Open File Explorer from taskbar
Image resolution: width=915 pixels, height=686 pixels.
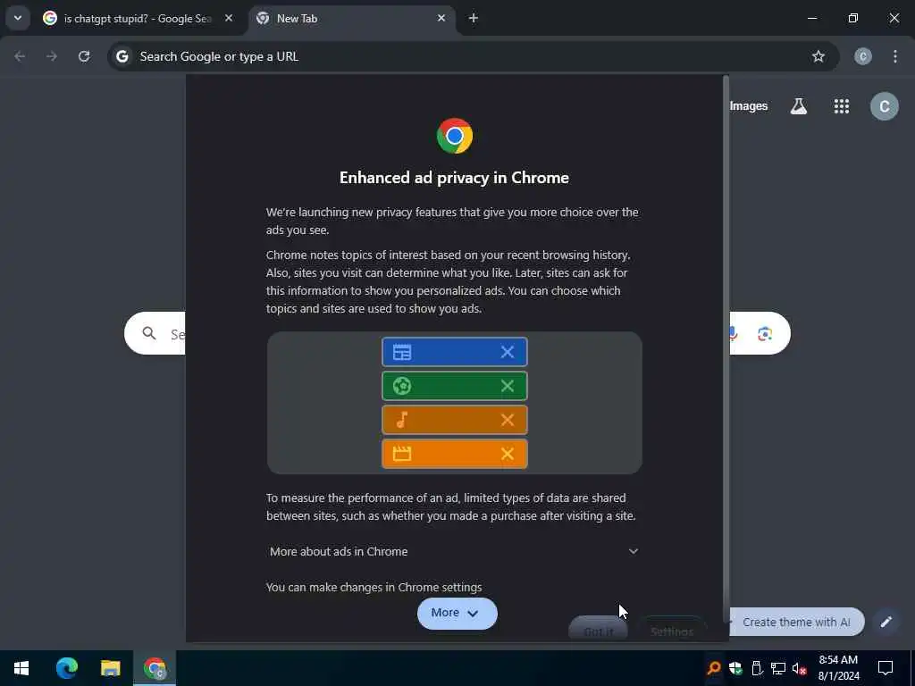click(110, 668)
